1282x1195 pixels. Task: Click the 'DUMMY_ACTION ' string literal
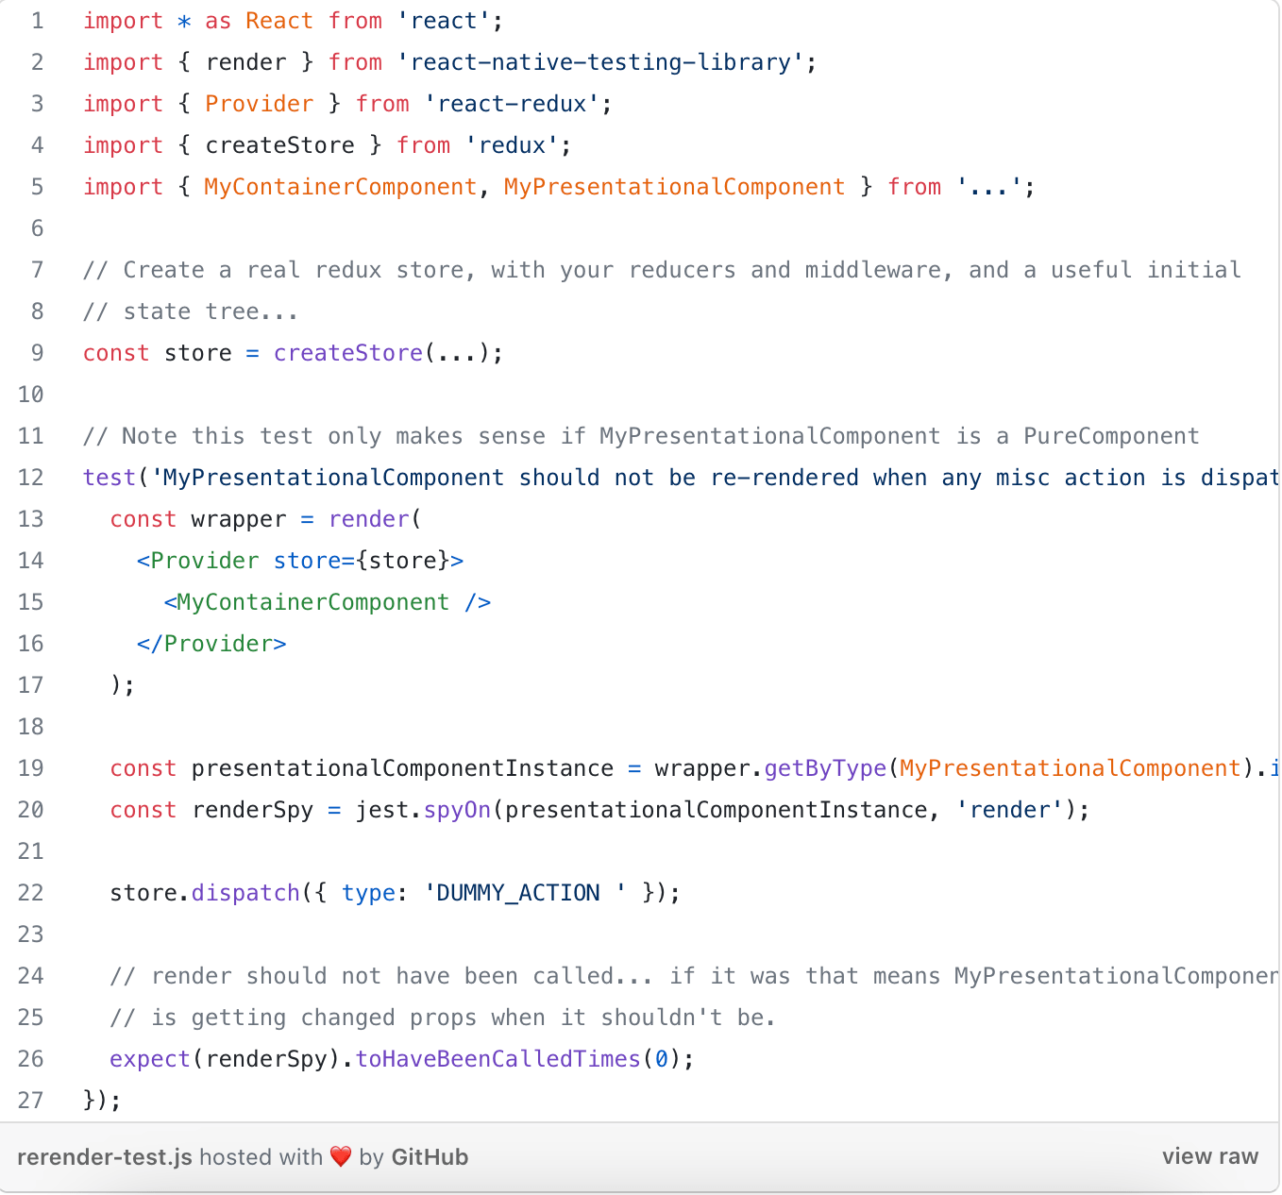click(525, 893)
